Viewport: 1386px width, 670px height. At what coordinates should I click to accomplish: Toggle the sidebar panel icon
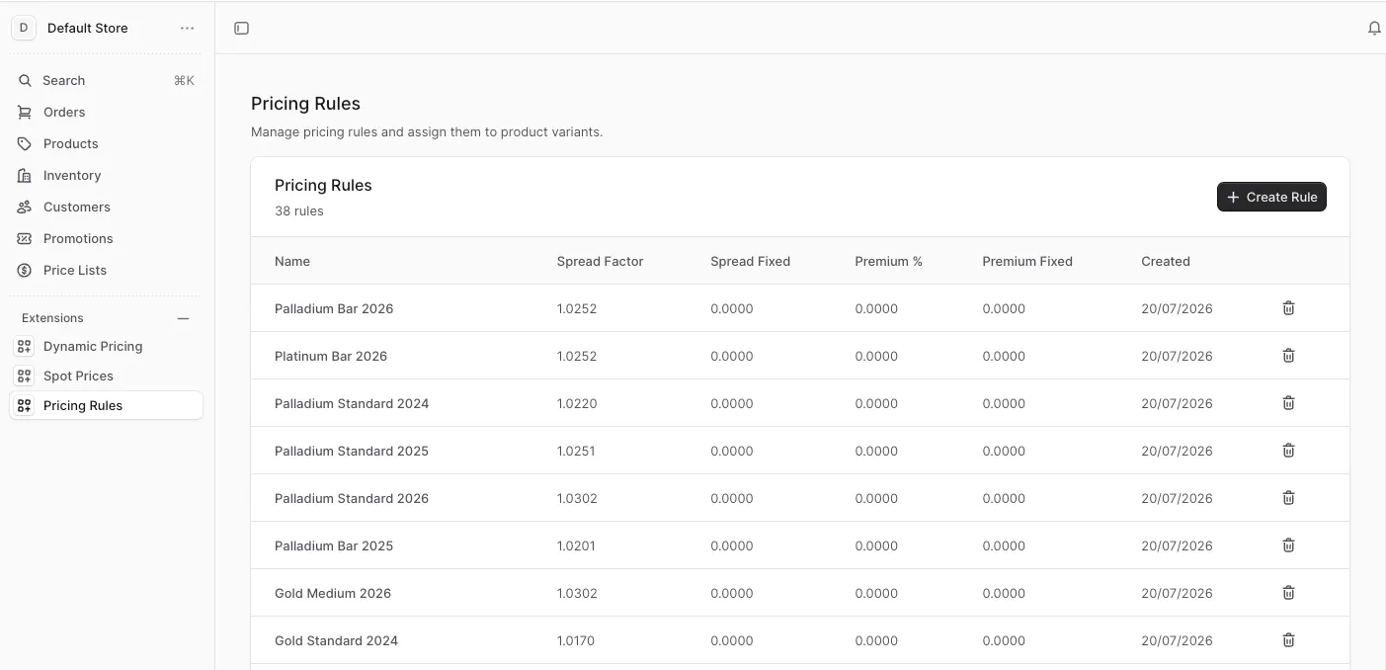coord(241,29)
